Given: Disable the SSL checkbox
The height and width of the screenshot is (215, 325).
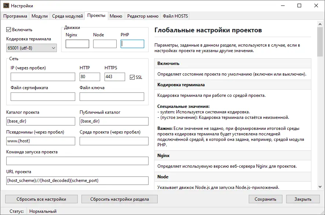Looking at the screenshot, I should 132,77.
